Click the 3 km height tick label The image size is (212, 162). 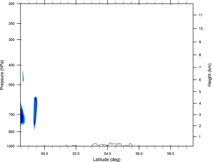pyautogui.click(x=200, y=115)
